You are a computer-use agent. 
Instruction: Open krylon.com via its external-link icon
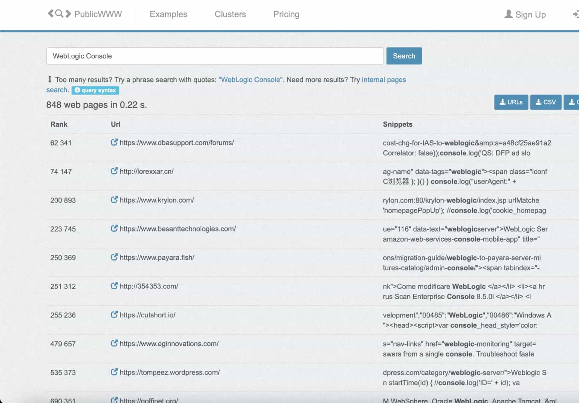[114, 200]
